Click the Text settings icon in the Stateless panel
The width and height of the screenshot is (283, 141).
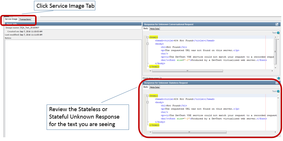(278, 91)
